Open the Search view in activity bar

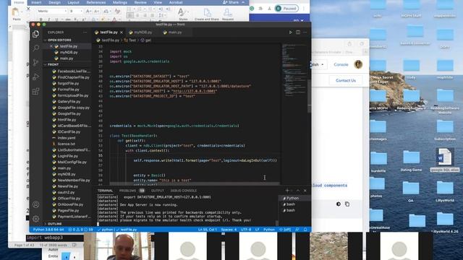point(35,48)
